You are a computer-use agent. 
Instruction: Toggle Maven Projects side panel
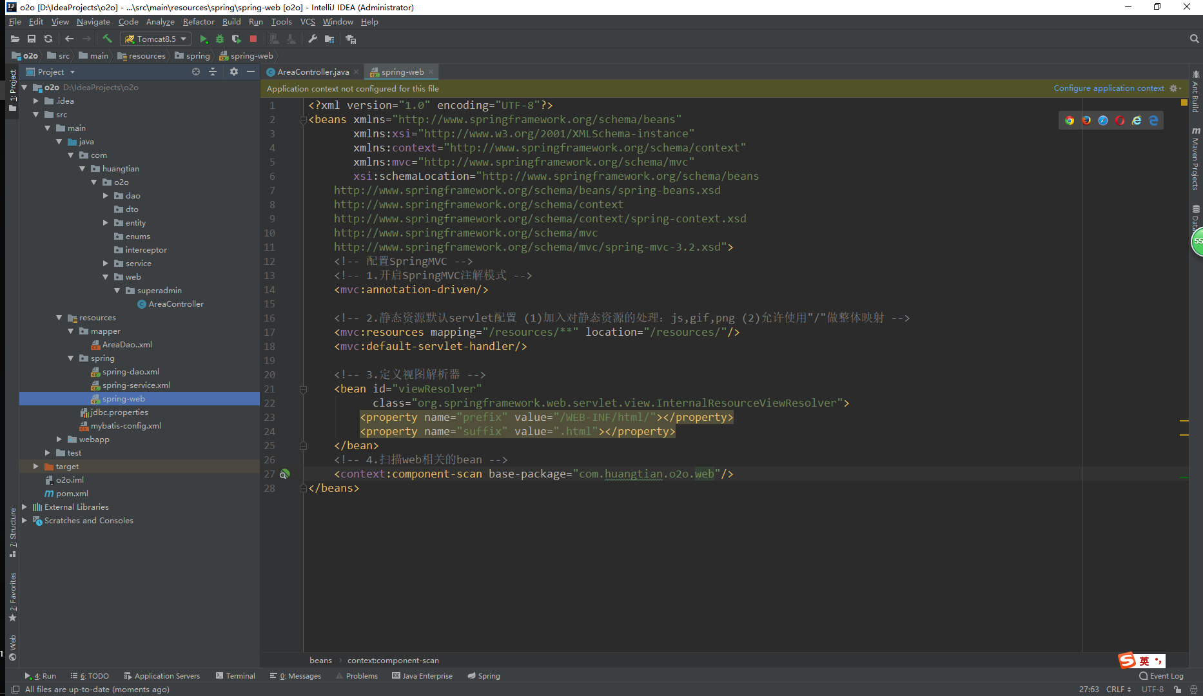point(1196,159)
